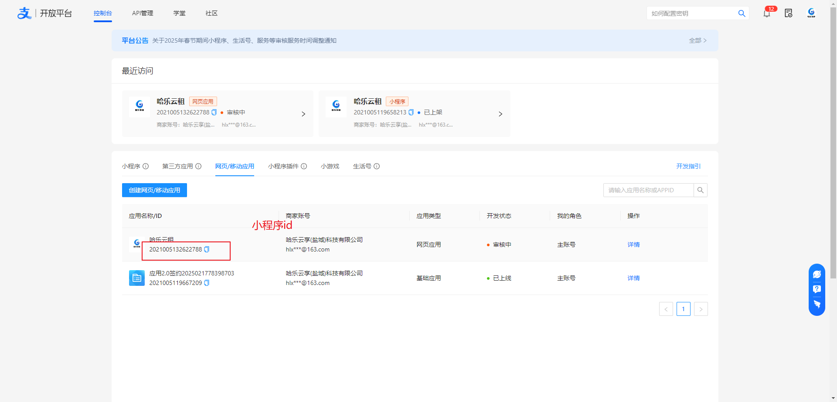Open the 开发指引 link
The image size is (837, 402).
coord(688,166)
